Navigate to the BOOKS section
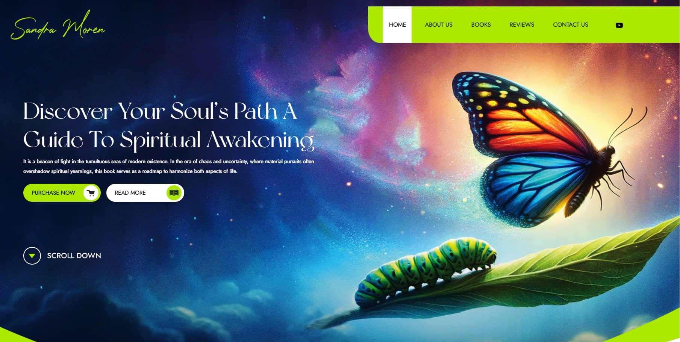 481,24
